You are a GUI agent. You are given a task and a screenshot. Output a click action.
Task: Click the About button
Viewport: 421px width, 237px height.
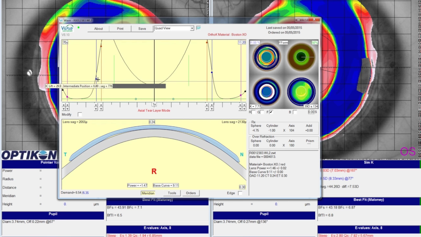pos(98,29)
